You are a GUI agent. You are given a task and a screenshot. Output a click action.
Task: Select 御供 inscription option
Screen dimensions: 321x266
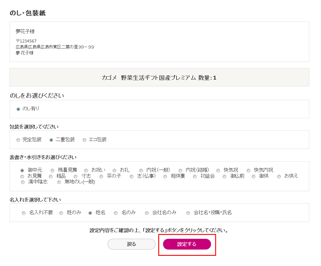click(254, 177)
